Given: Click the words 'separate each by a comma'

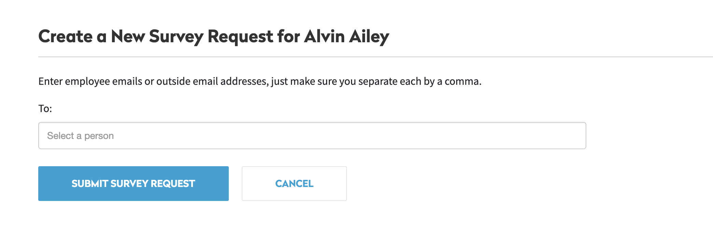Looking at the screenshot, I should (419, 81).
